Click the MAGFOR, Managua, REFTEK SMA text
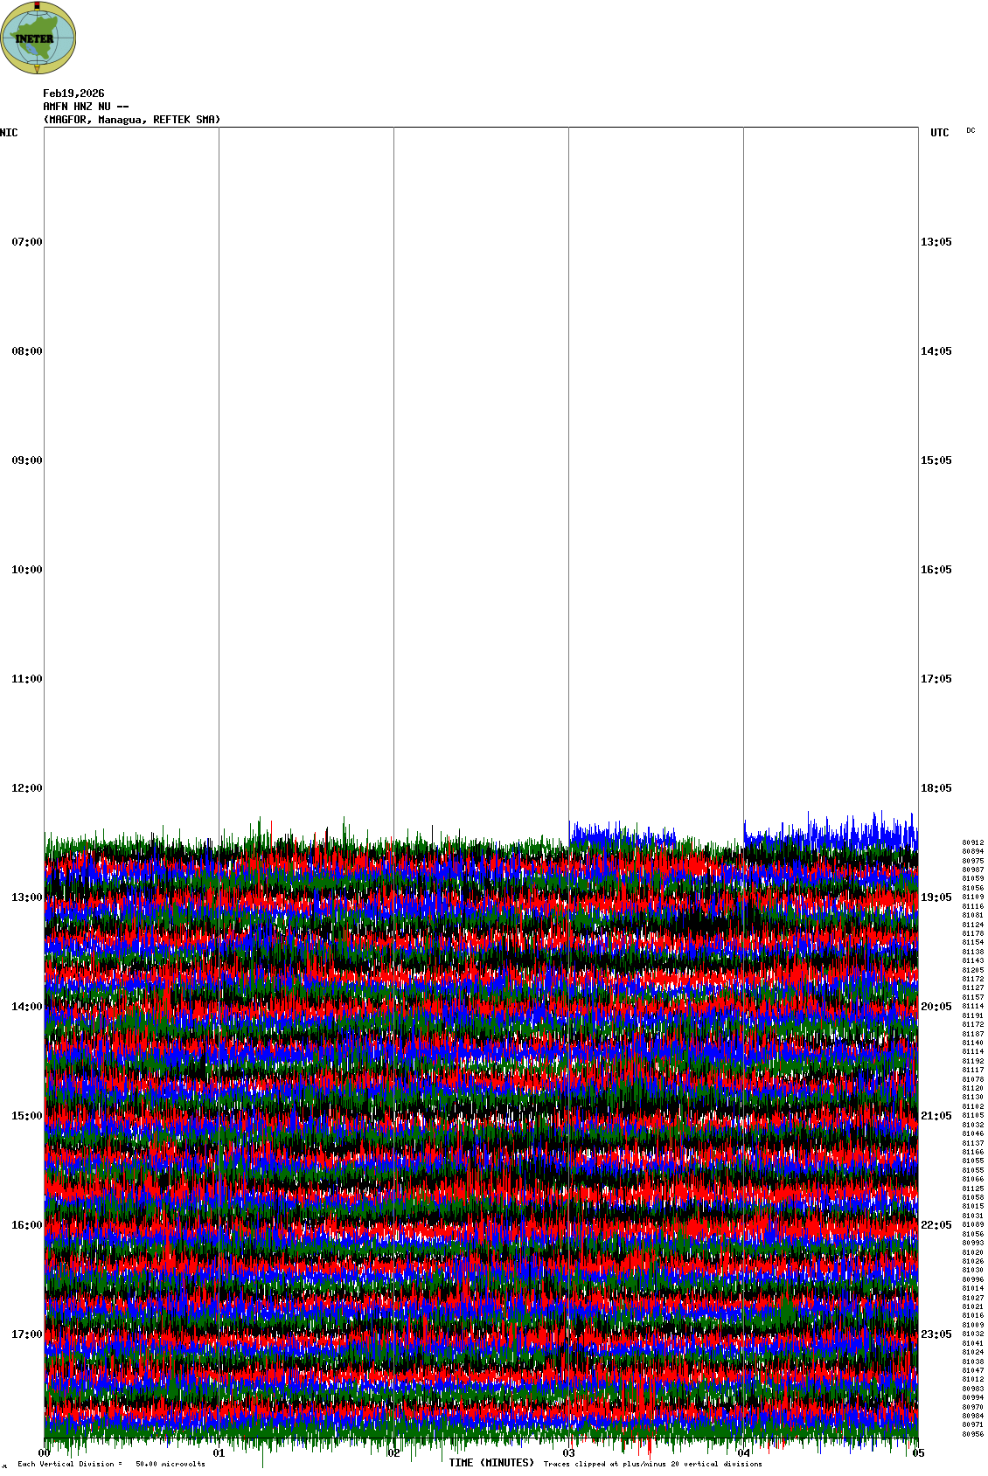988x1476 pixels. (132, 120)
